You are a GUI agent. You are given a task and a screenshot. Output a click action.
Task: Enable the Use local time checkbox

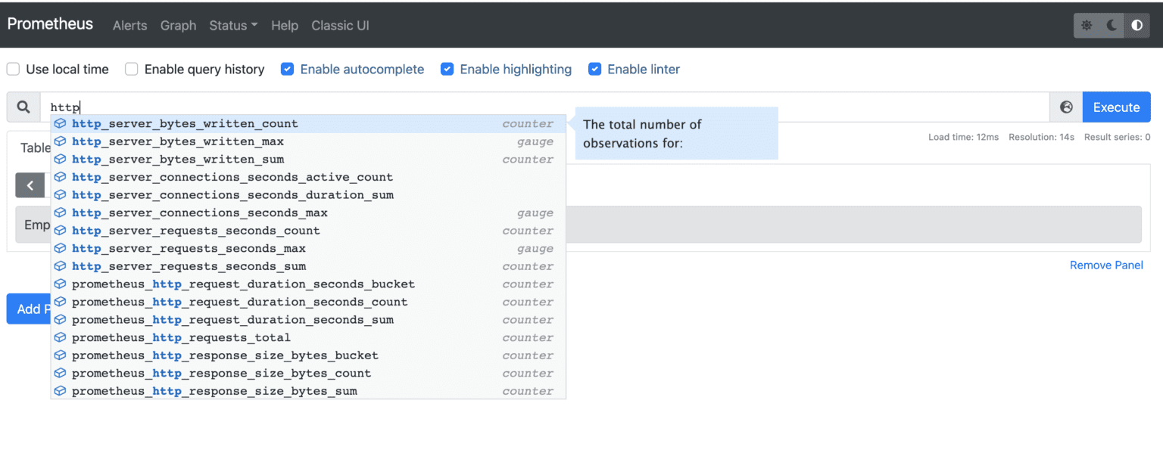[x=13, y=69]
